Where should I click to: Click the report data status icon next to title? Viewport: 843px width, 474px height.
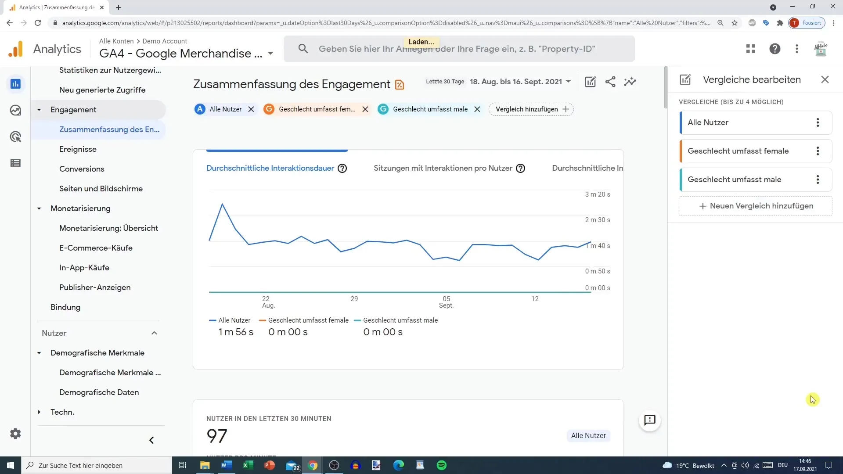[x=400, y=85]
